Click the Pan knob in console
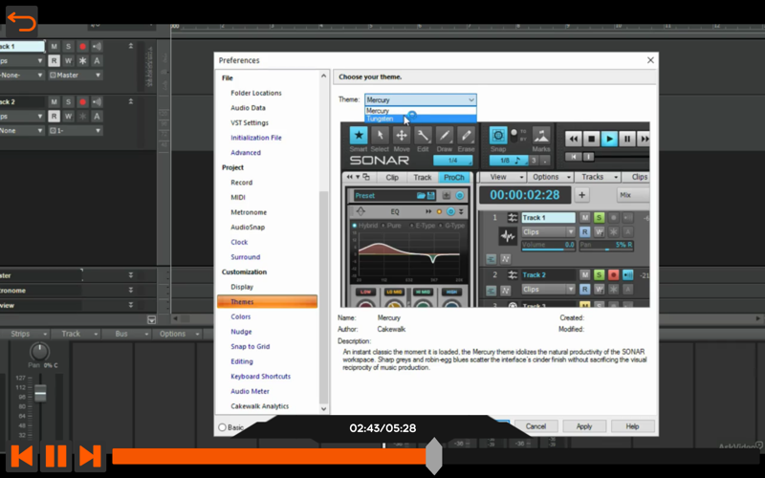This screenshot has width=765, height=478. click(39, 351)
